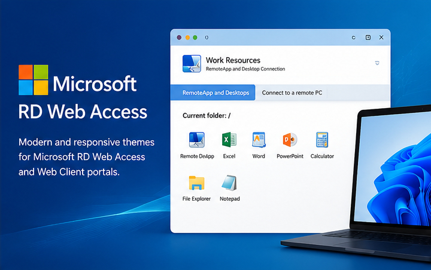Click the File Explorer label text

point(196,199)
